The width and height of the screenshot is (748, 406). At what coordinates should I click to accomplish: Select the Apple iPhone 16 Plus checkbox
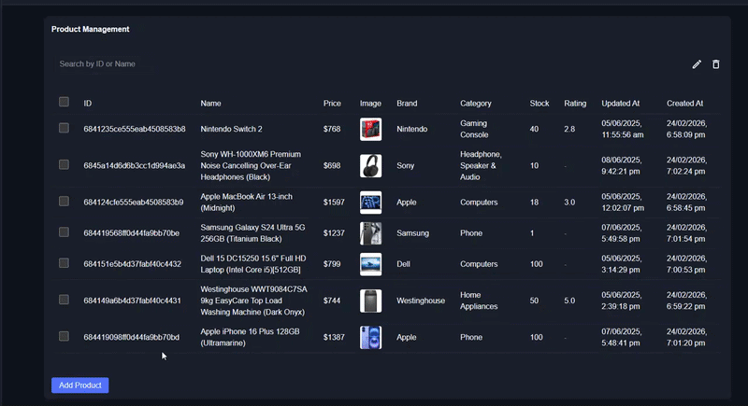click(64, 336)
